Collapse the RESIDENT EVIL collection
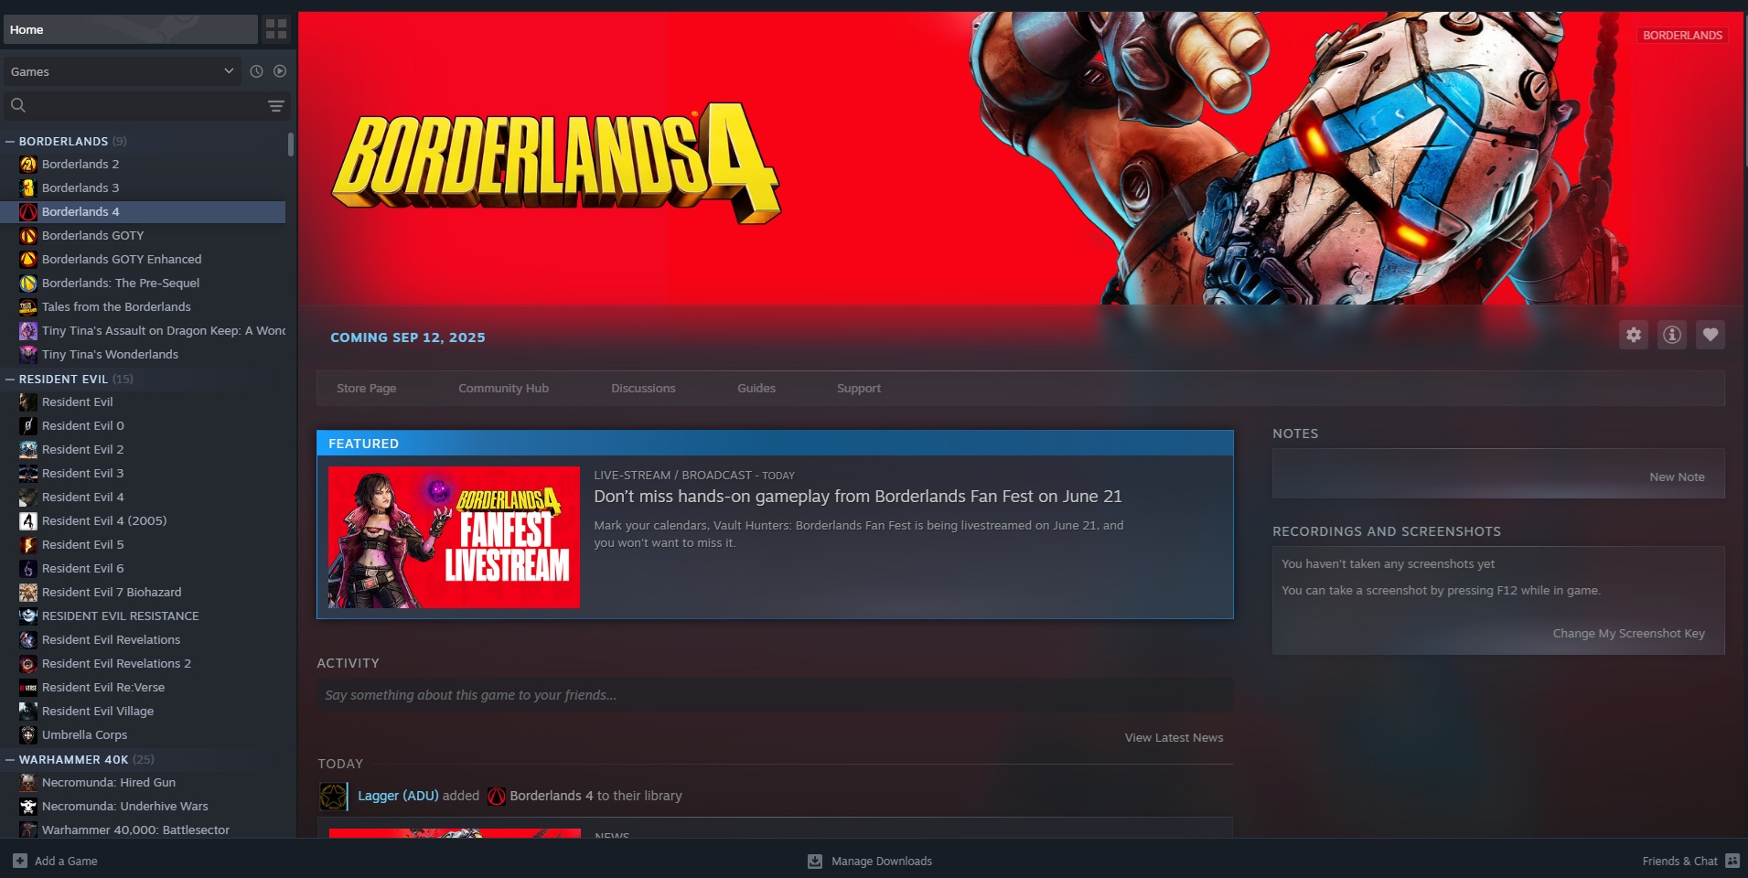Image resolution: width=1748 pixels, height=878 pixels. [10, 380]
